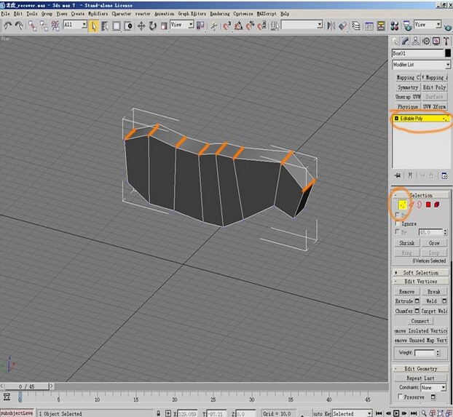Screen dimensions: 453x417
Task: Choose the Select and Scale tool
Action: pyautogui.click(x=164, y=26)
